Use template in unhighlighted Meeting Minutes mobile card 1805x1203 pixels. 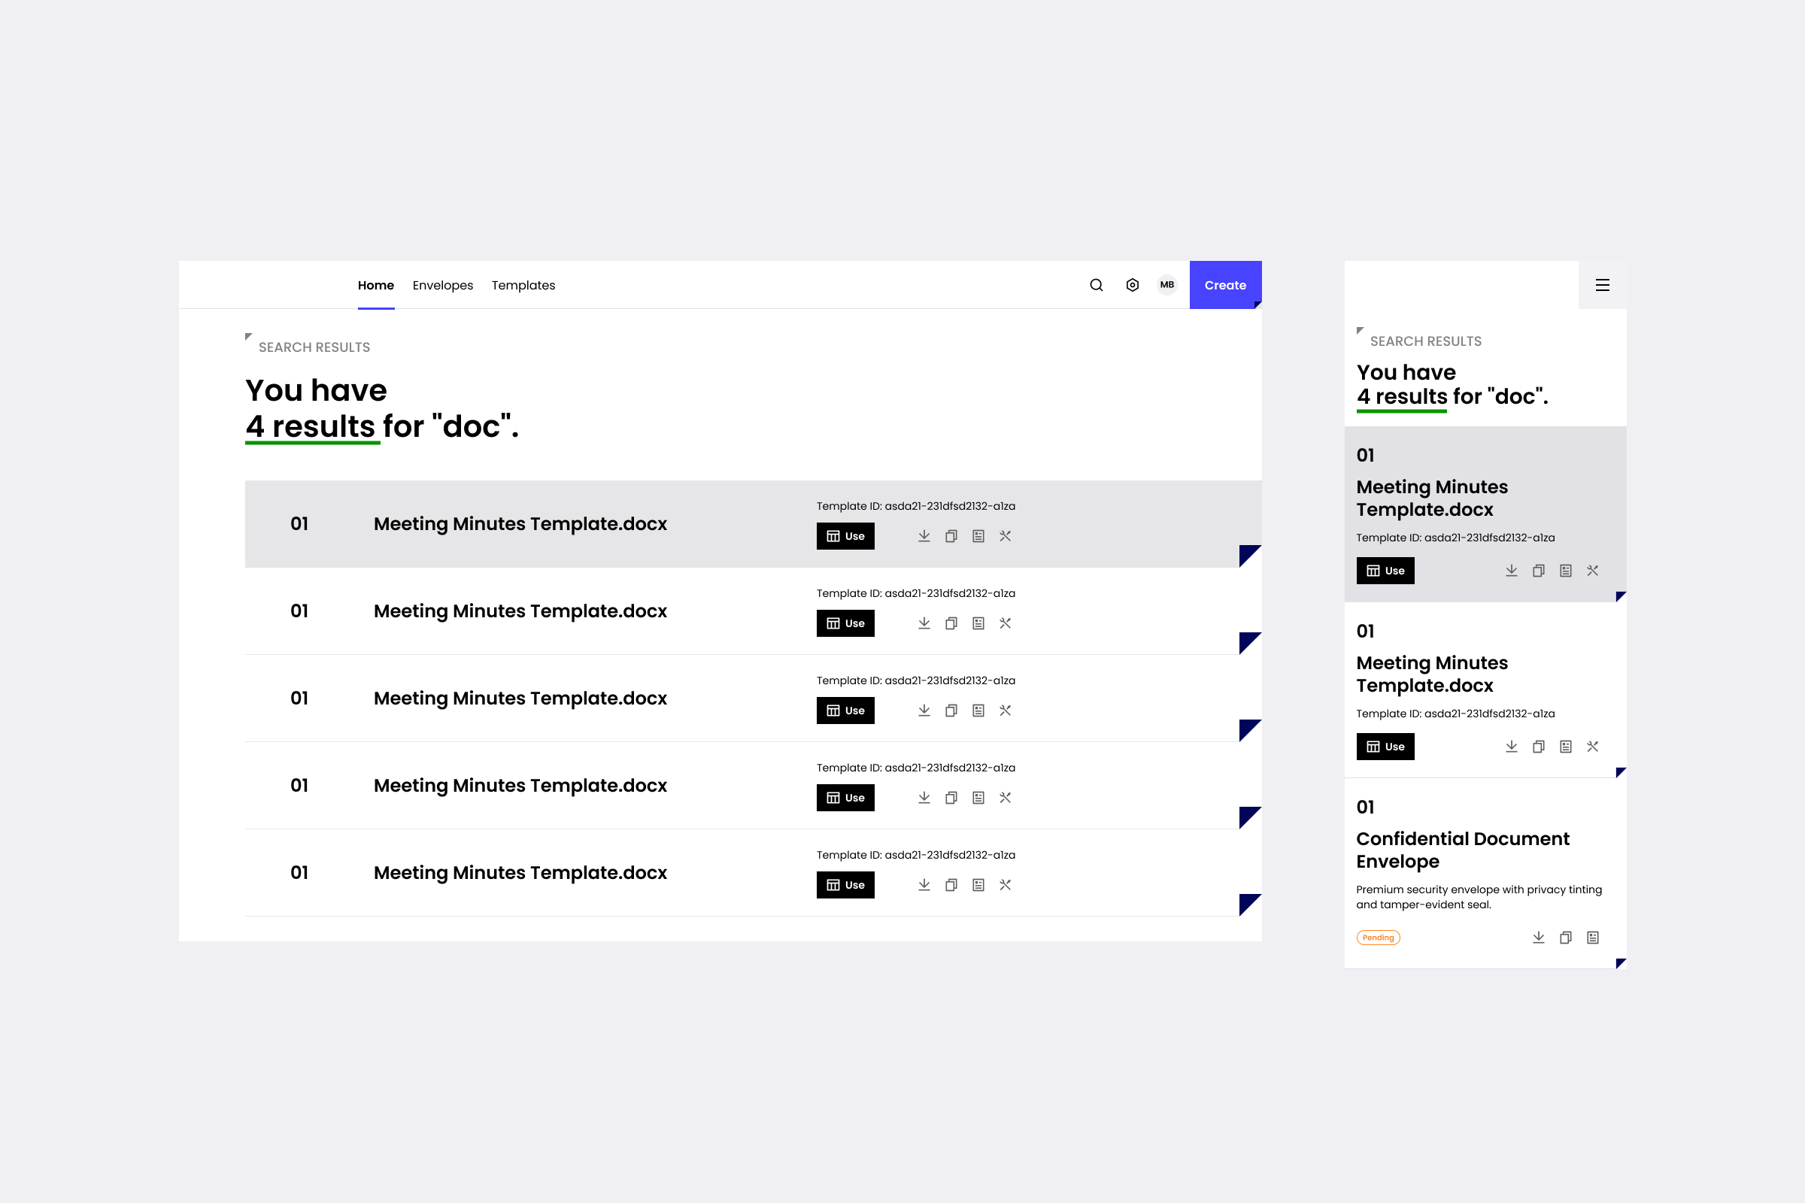[1385, 747]
